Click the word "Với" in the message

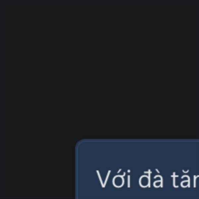pyautogui.click(x=113, y=179)
